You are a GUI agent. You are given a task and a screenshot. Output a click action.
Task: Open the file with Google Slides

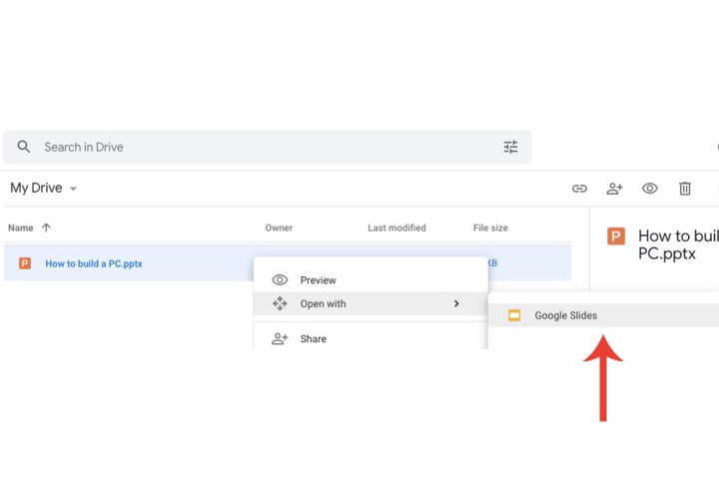pos(565,315)
